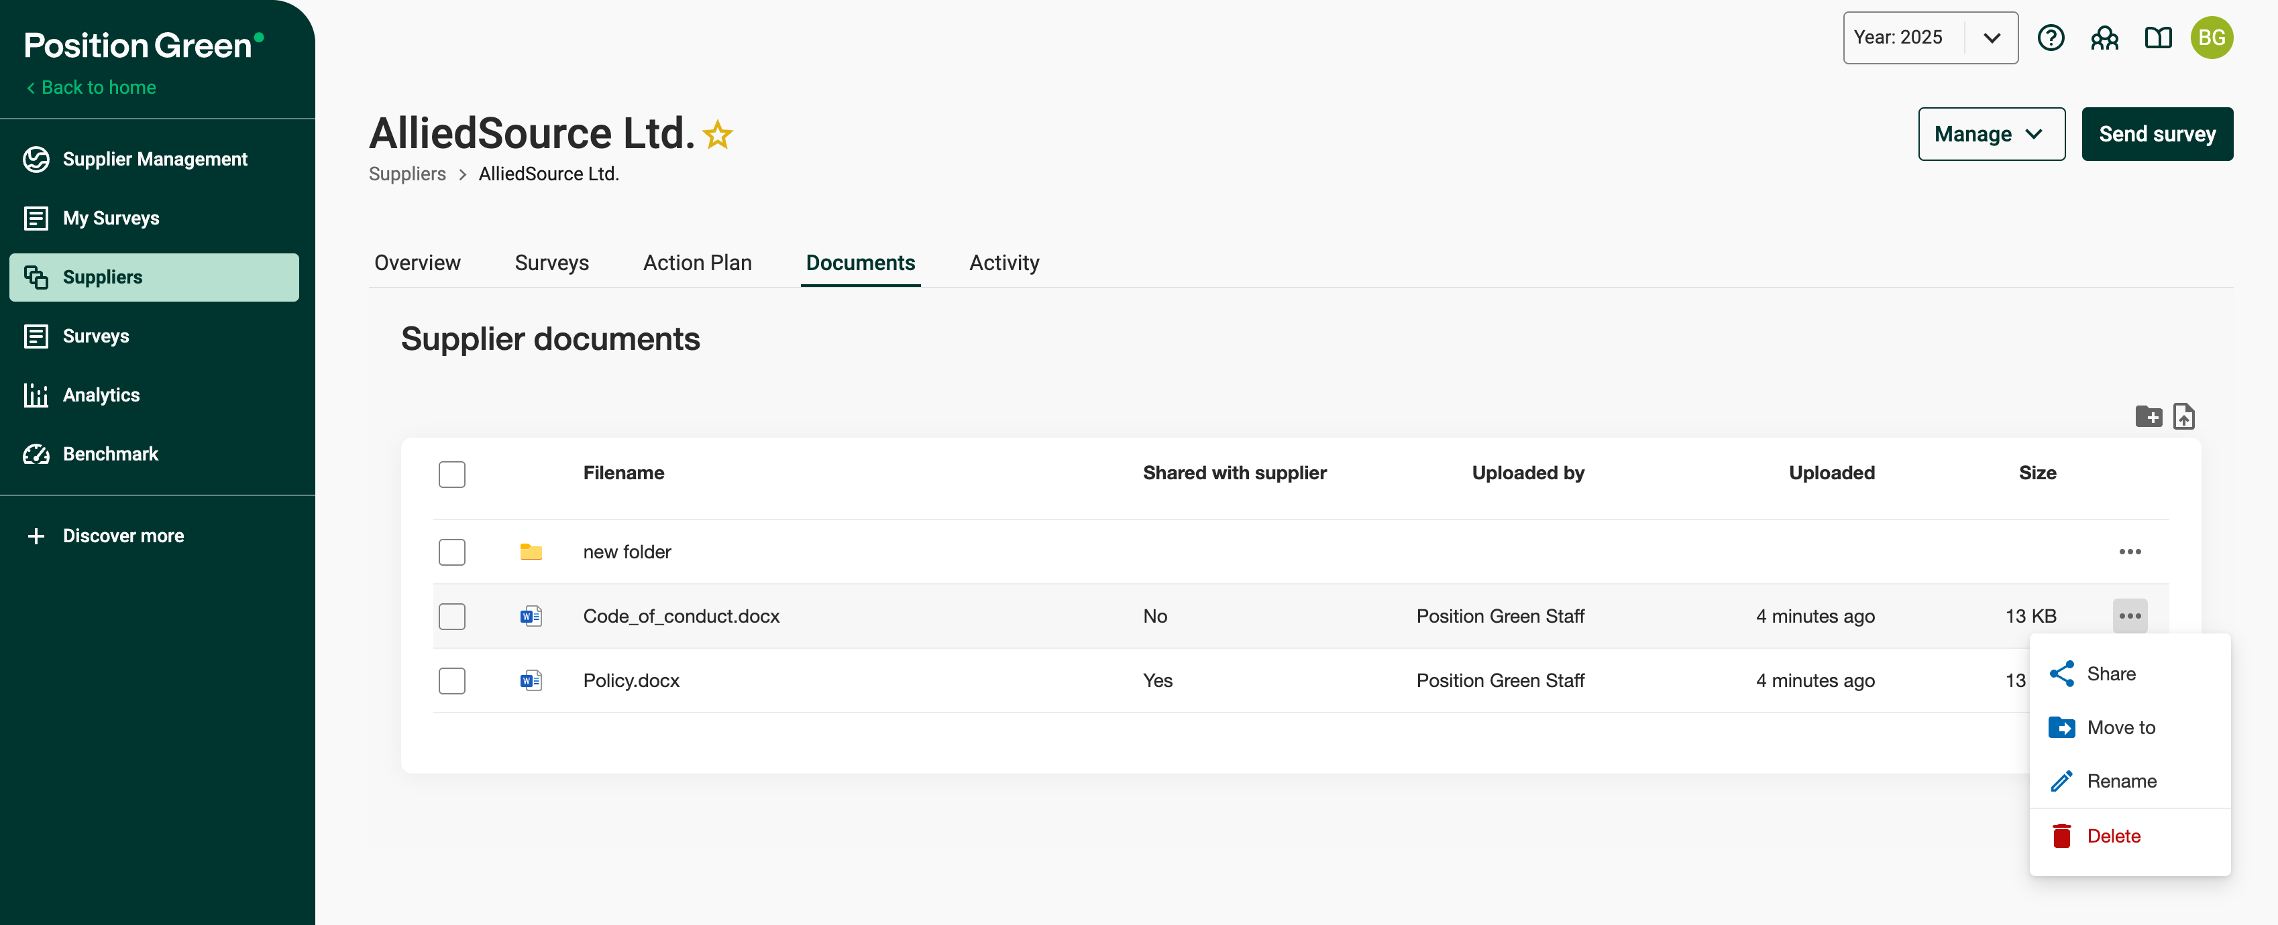Open options for new folder row

point(2130,552)
